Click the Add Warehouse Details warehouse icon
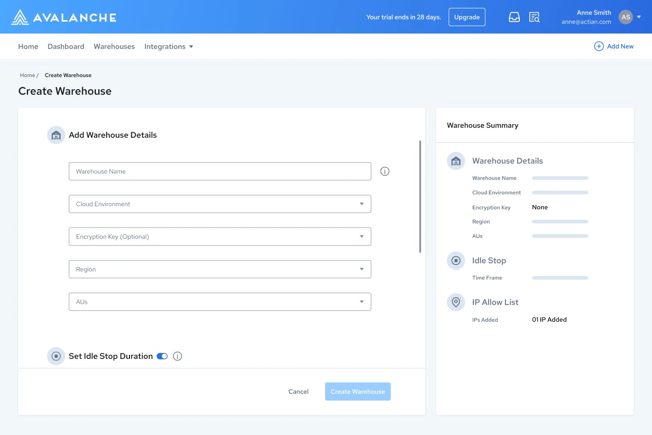Viewport: 652px width, 435px height. (56, 135)
